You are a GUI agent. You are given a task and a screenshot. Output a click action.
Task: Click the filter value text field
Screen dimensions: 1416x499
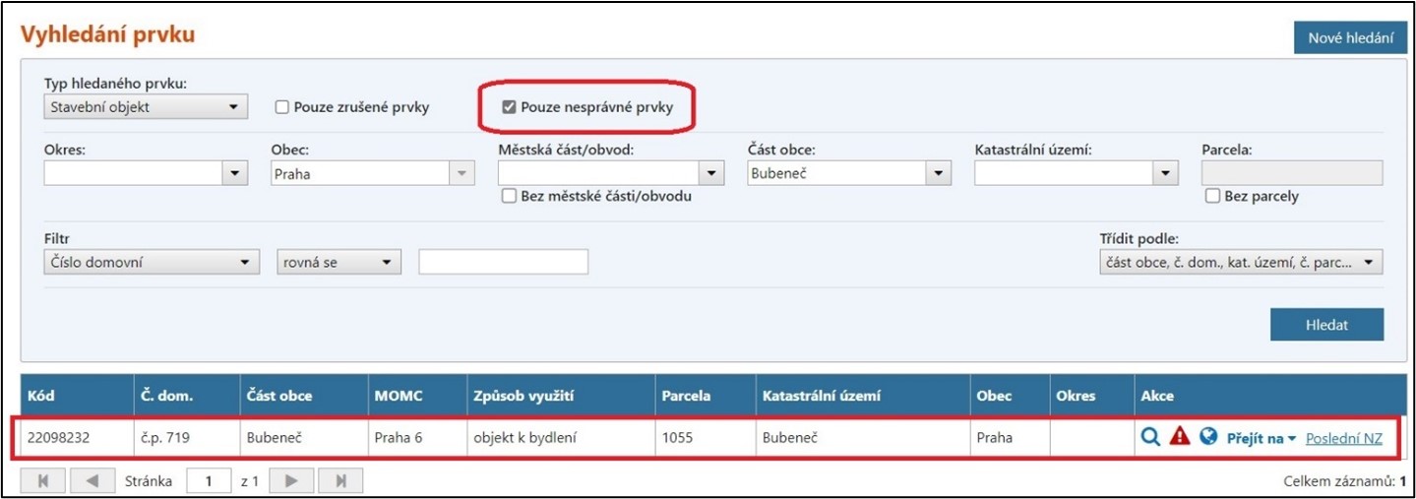pos(503,263)
